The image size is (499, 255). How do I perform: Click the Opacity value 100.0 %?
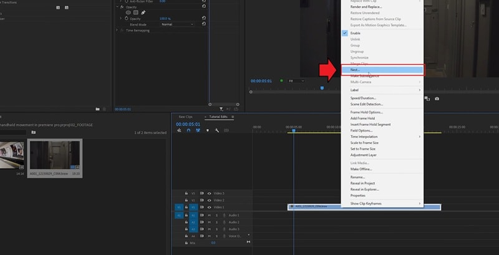165,19
